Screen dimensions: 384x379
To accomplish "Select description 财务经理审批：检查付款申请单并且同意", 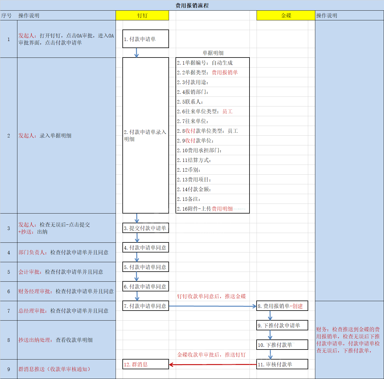I will [x=66, y=291].
